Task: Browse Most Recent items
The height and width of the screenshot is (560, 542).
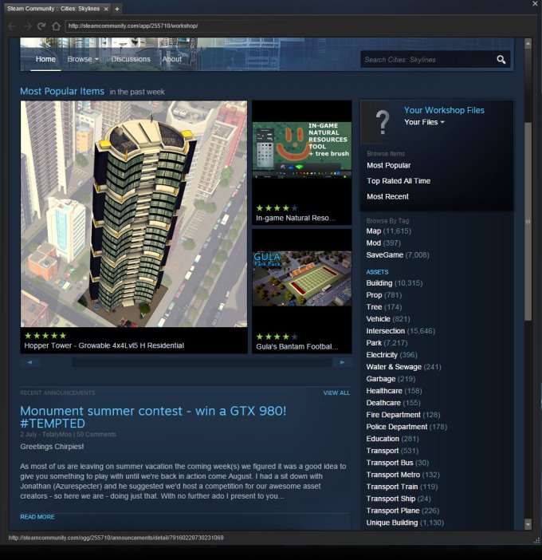Action: point(387,197)
